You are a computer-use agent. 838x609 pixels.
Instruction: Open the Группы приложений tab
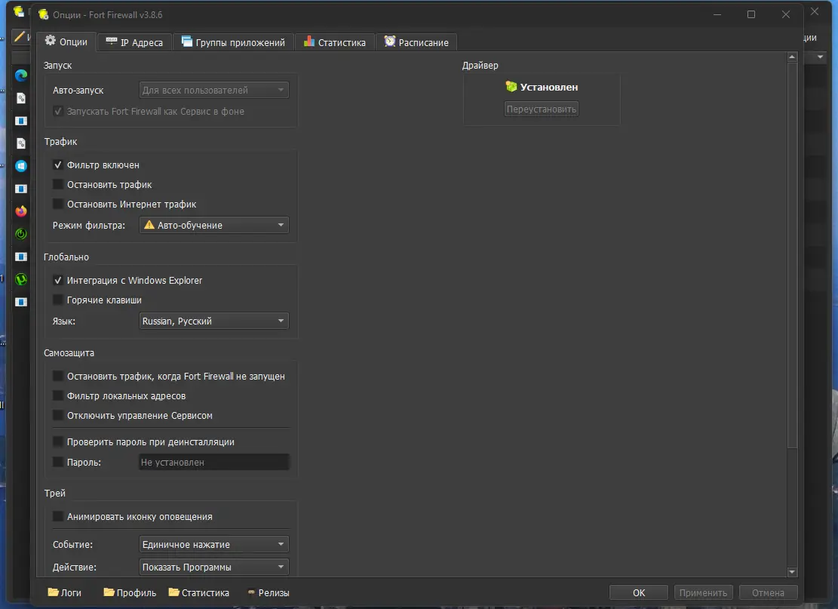pyautogui.click(x=234, y=42)
